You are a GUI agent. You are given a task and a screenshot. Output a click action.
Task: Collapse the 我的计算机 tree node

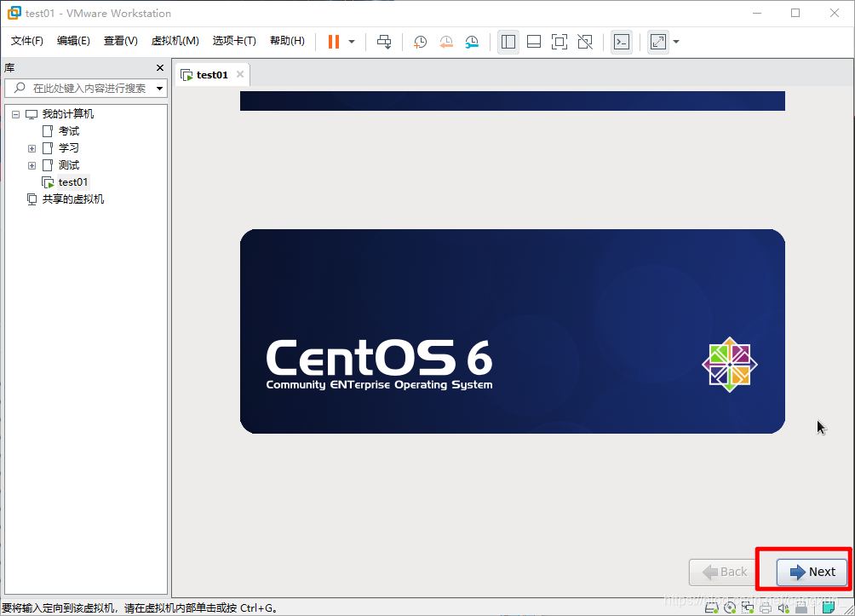[16, 114]
